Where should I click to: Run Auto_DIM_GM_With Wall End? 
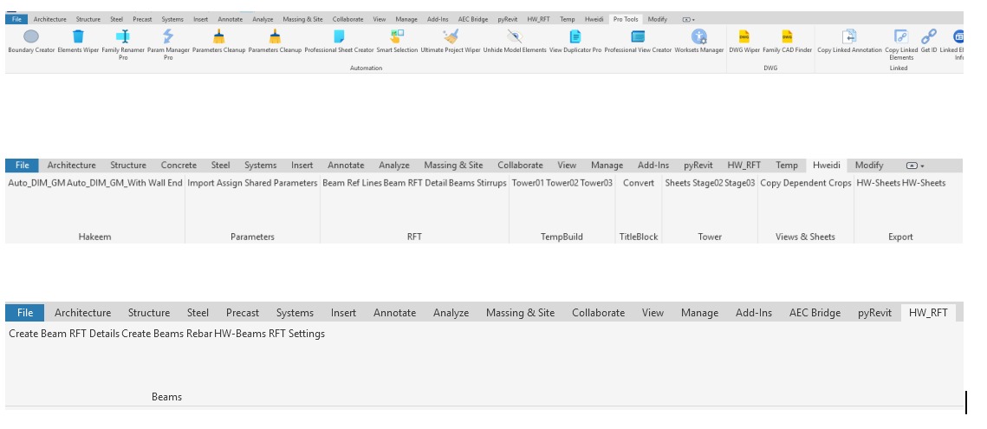click(x=125, y=183)
